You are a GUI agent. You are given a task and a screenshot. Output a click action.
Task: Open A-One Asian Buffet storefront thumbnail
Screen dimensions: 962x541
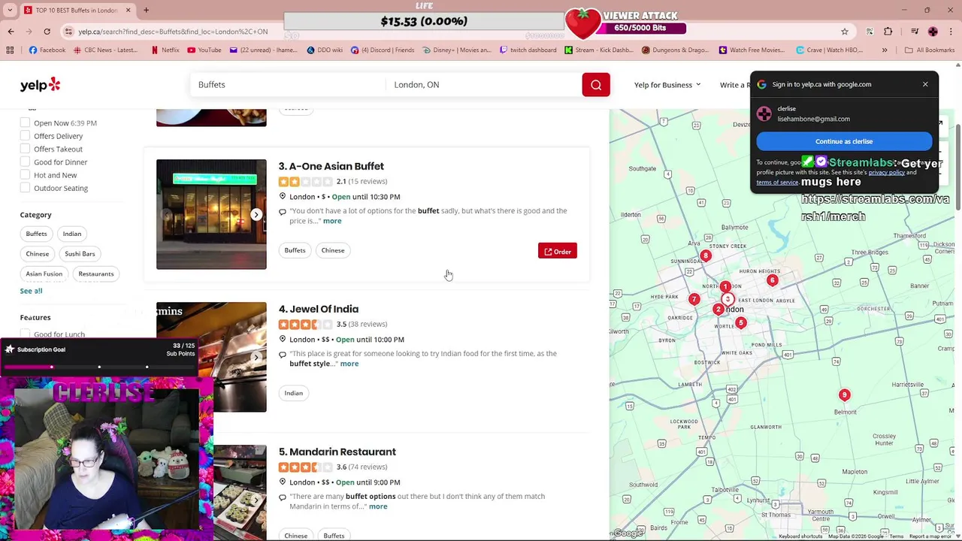[211, 214]
